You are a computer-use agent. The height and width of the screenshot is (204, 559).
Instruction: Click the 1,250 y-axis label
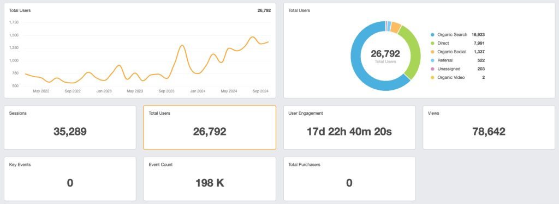[x=14, y=48]
